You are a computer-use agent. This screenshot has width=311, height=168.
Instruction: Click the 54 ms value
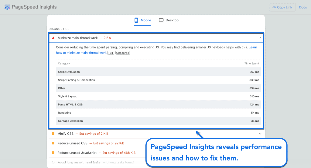click(x=255, y=113)
